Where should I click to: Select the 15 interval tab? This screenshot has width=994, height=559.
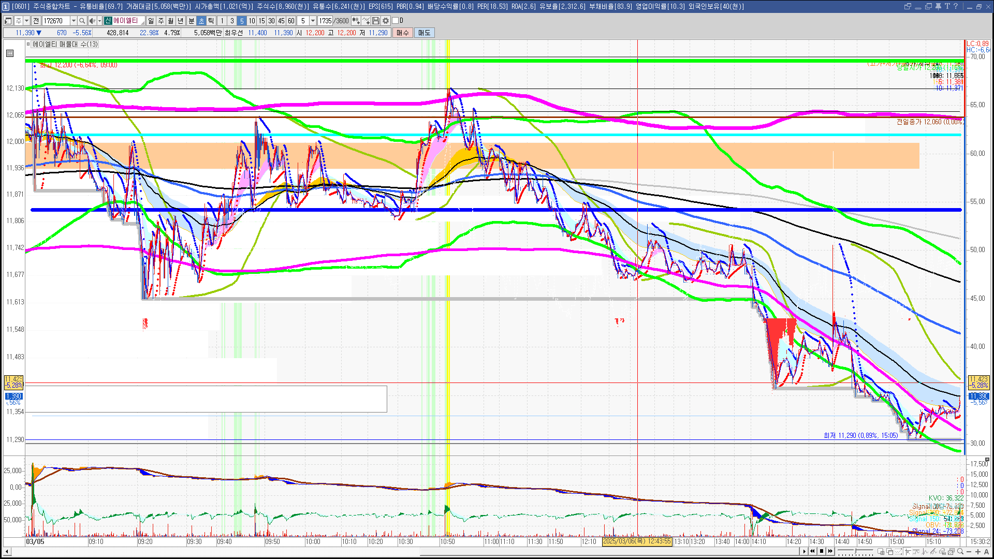pos(261,21)
